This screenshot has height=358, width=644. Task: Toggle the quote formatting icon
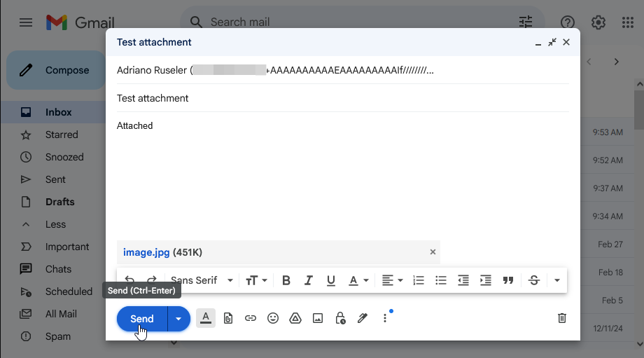click(508, 280)
